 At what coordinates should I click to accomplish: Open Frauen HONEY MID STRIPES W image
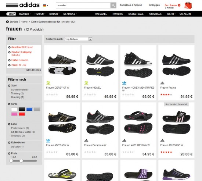coord(138,64)
